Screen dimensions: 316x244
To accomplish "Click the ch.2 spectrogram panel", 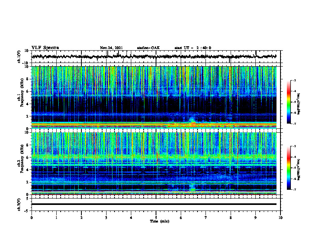I will click(x=154, y=163).
